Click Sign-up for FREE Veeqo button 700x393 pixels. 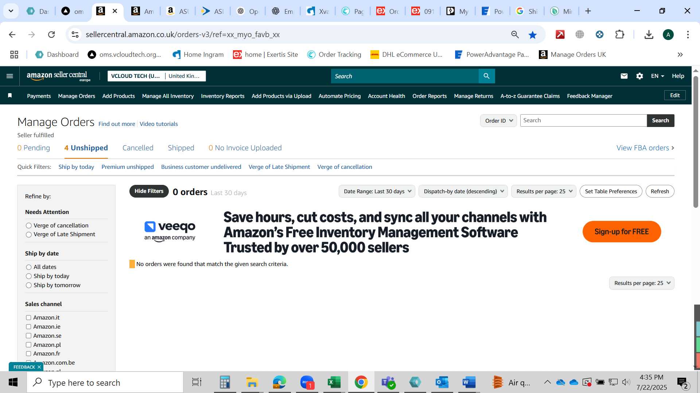pyautogui.click(x=622, y=232)
